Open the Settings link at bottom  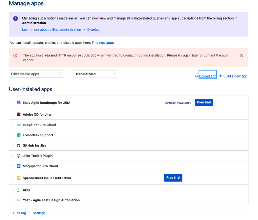[x=39, y=213]
